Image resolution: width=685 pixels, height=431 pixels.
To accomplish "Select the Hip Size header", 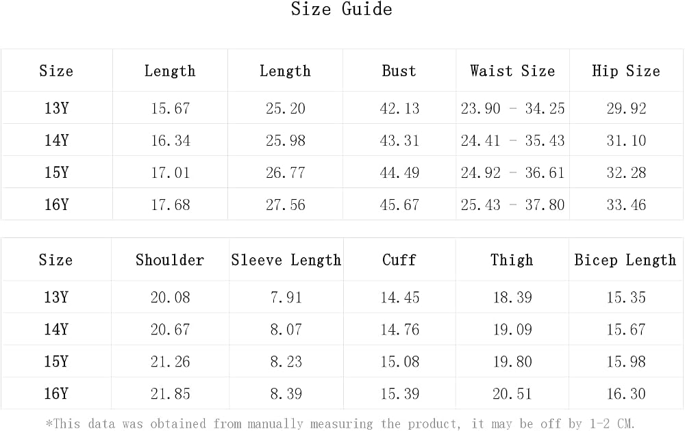I will (626, 71).
